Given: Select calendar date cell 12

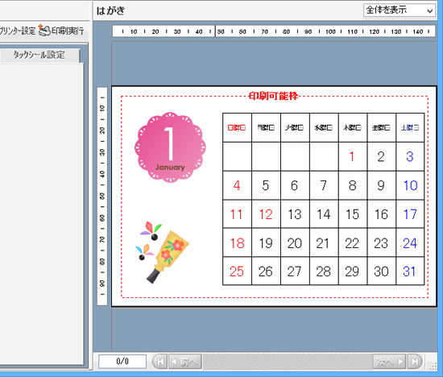Looking at the screenshot, I should click(x=266, y=214).
